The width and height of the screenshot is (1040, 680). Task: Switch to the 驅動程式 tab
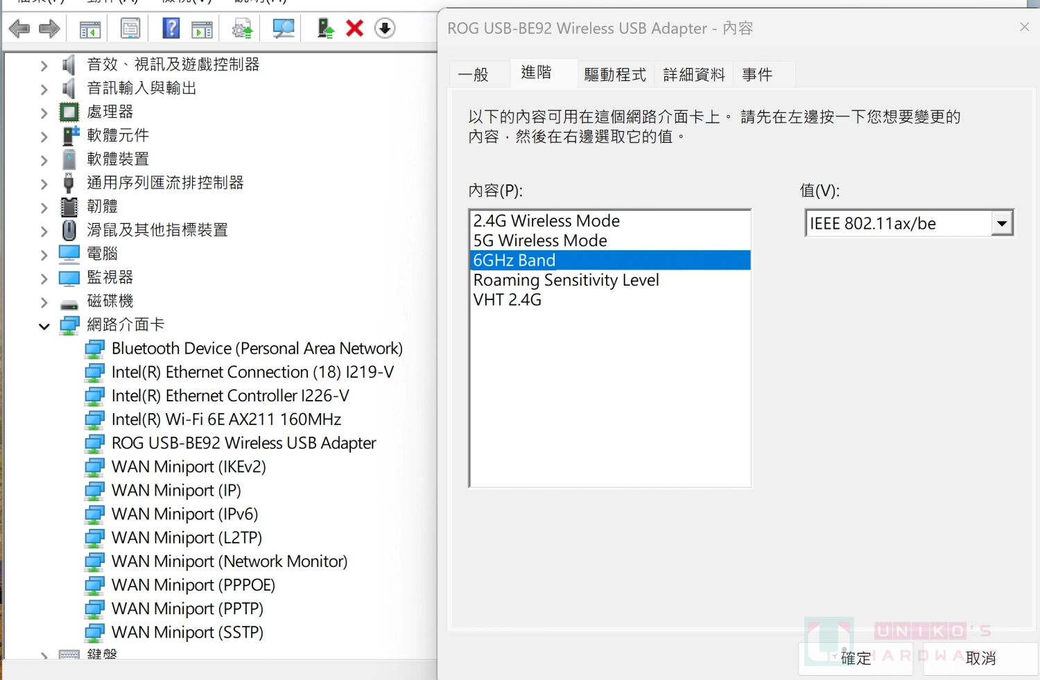pos(615,75)
